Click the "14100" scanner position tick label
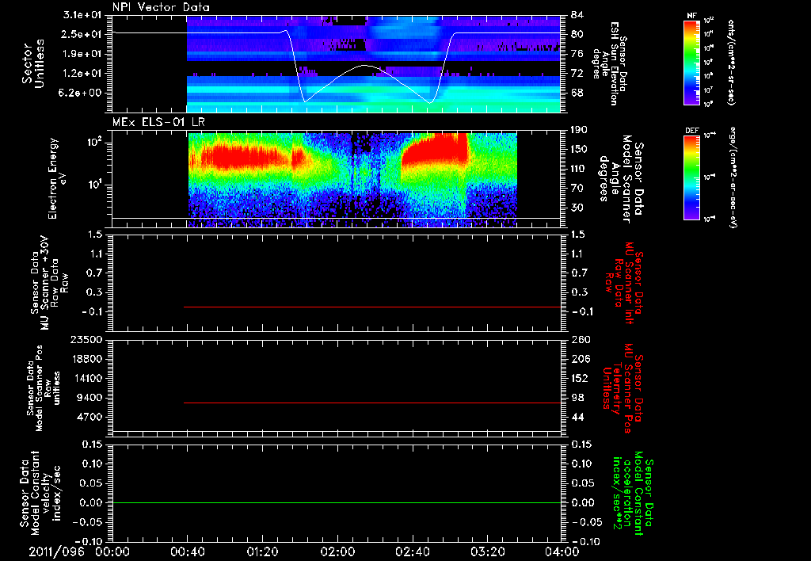This screenshot has width=811, height=561. tap(89, 378)
